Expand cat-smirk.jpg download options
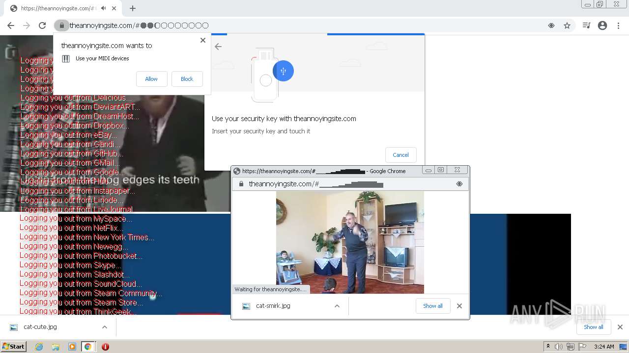Viewport: 629px width, 353px height. (x=337, y=306)
